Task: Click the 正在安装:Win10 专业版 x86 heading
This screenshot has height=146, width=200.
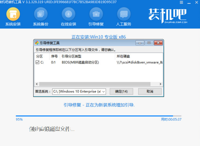Action: tap(99, 37)
